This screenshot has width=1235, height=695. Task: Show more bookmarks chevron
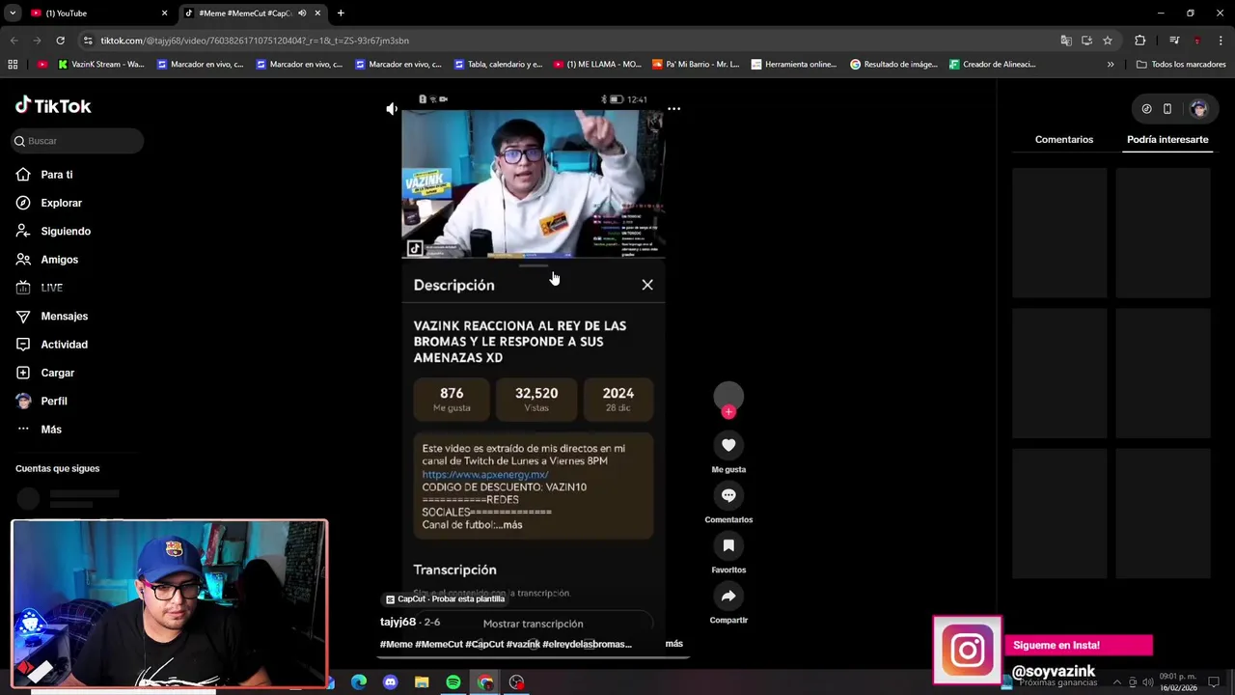coord(1111,65)
